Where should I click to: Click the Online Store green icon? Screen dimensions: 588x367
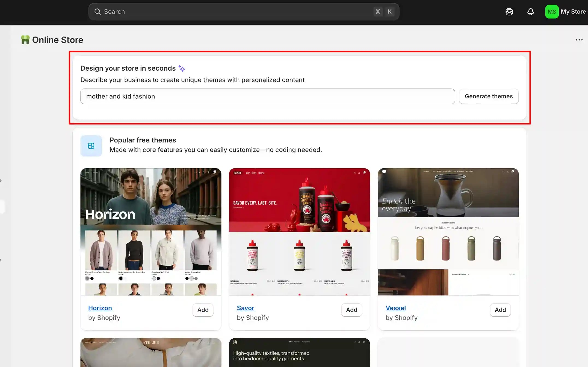pos(25,40)
